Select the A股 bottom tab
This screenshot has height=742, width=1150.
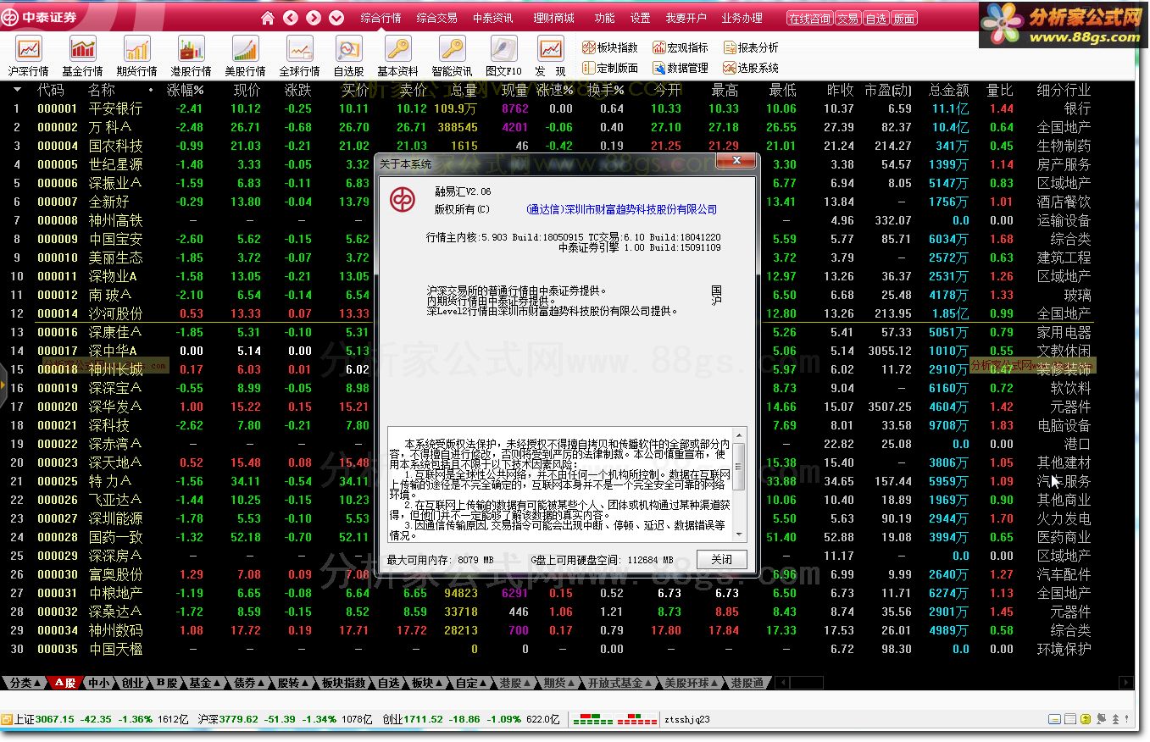point(66,683)
